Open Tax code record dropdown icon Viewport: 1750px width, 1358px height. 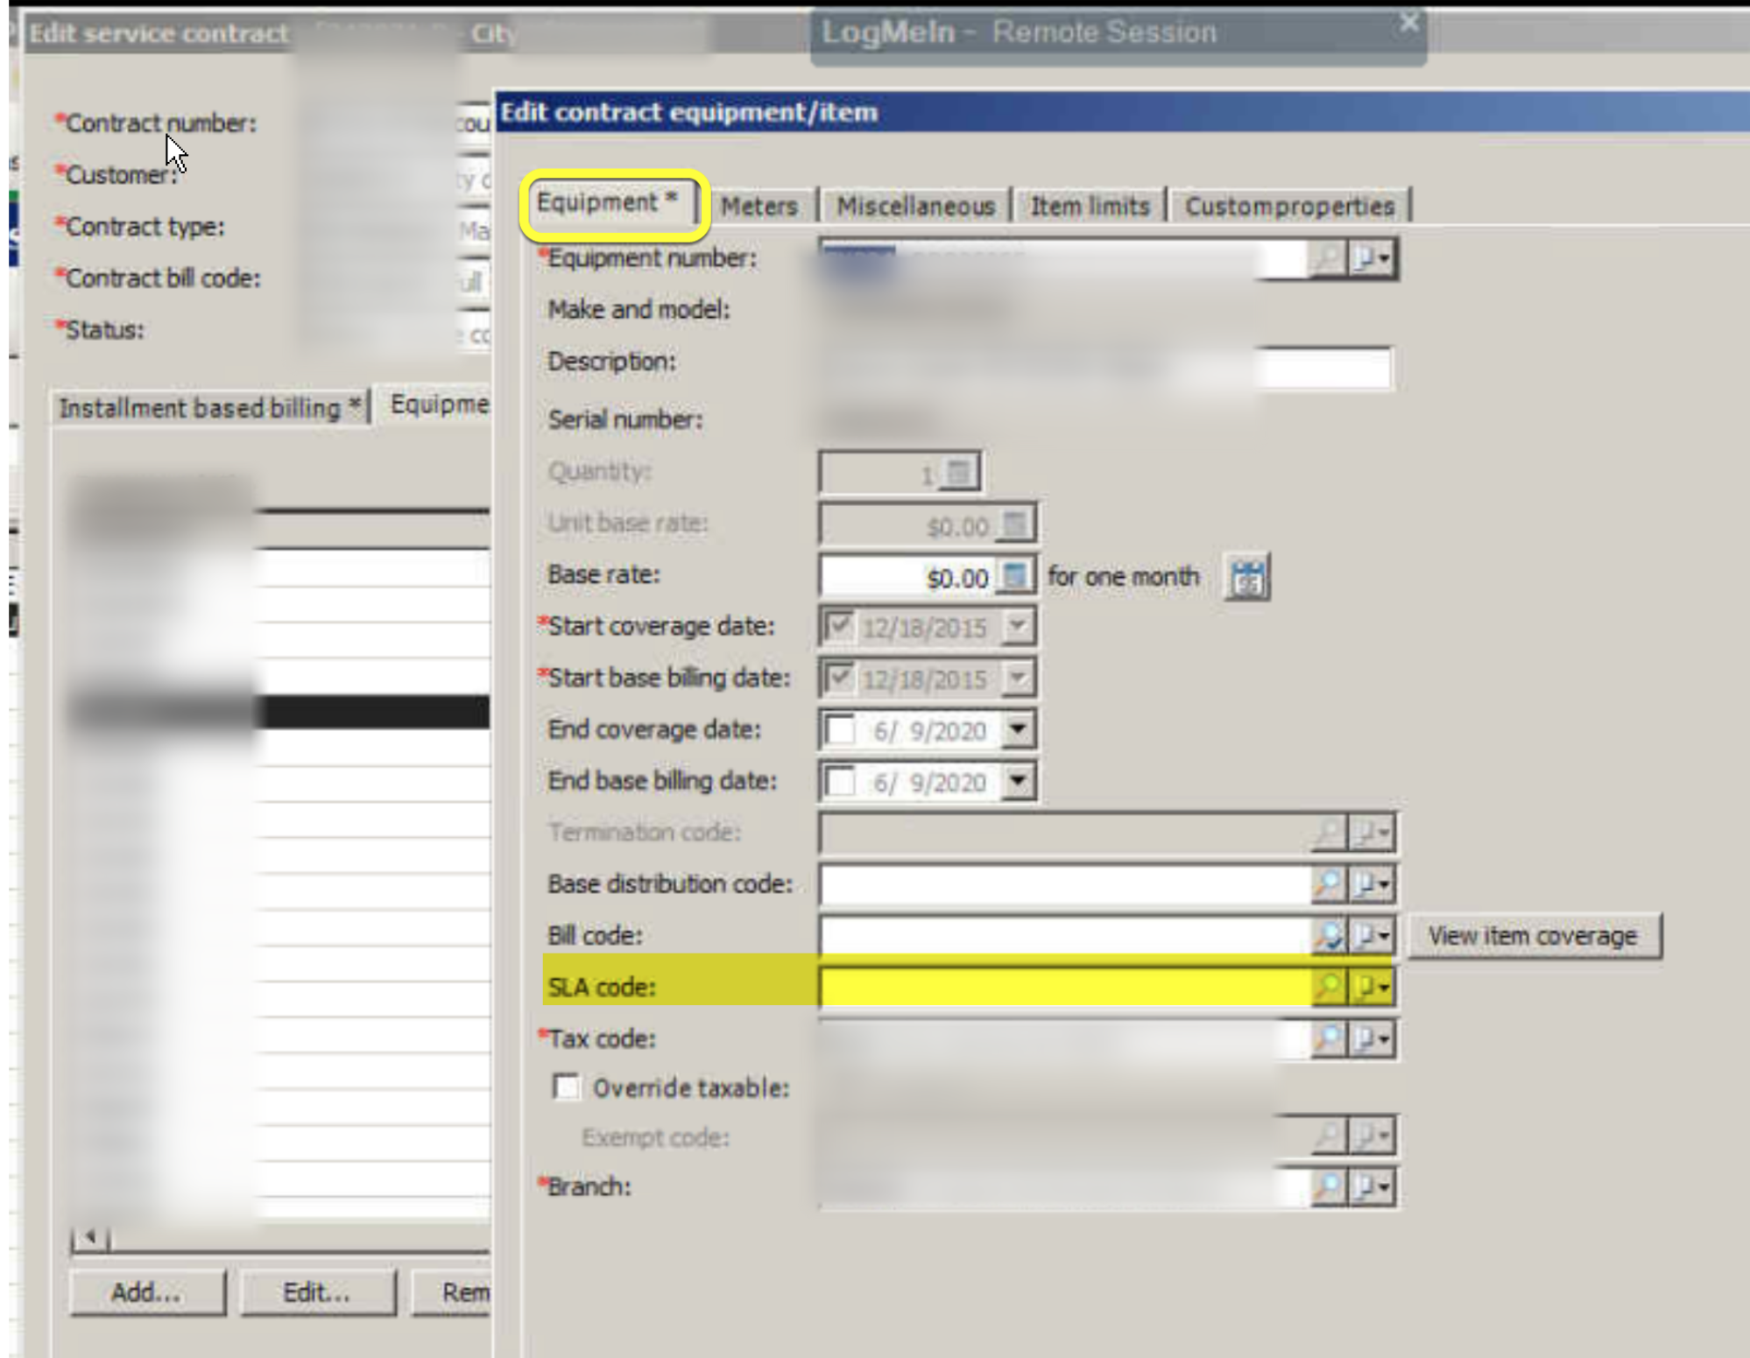[1371, 1039]
